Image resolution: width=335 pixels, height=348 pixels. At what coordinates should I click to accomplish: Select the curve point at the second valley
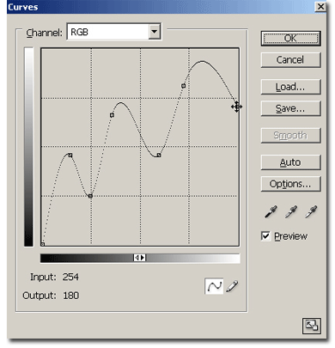point(159,156)
